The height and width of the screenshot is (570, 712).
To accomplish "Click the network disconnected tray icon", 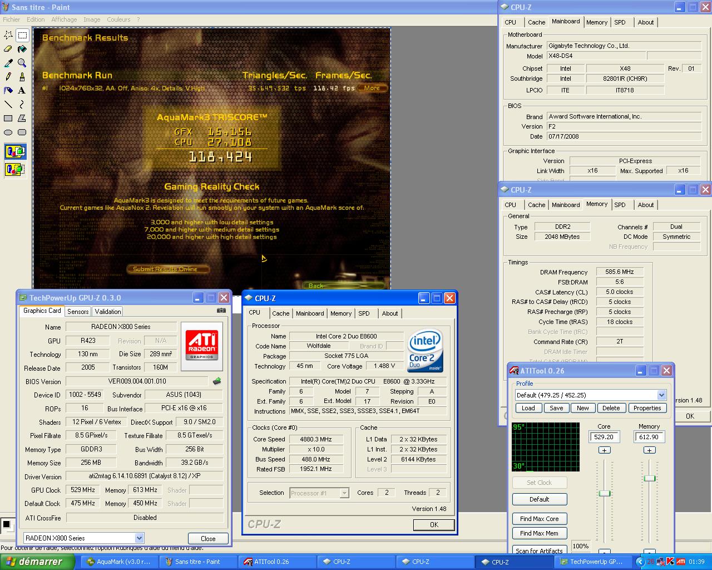I will [x=660, y=561].
